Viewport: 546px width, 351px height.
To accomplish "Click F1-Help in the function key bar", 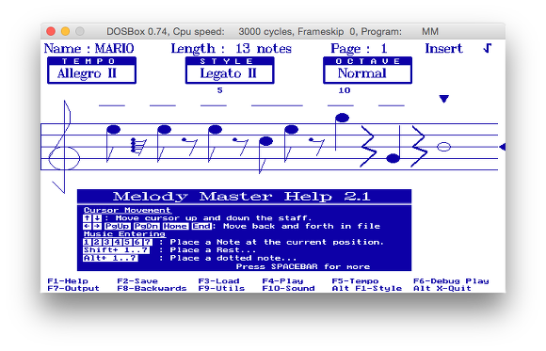I will [x=68, y=281].
